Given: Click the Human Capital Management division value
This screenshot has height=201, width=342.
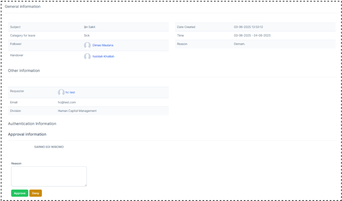Looking at the screenshot, I should [77, 111].
